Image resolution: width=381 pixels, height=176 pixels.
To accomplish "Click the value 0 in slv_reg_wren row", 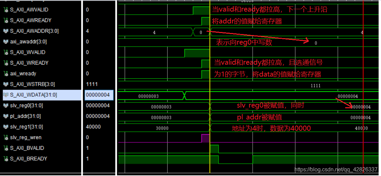I will pyautogui.click(x=88, y=138).
